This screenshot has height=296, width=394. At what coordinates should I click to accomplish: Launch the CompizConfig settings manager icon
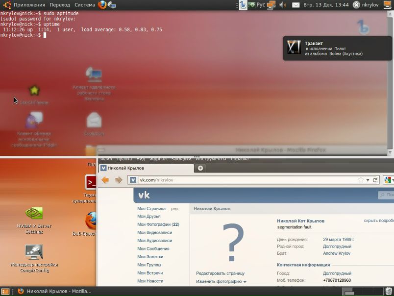[34, 252]
